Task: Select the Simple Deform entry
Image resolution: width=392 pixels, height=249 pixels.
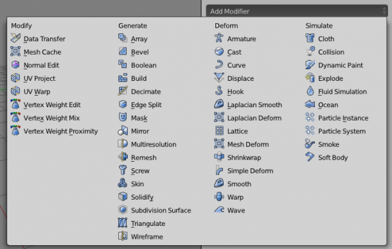Action: (244, 171)
